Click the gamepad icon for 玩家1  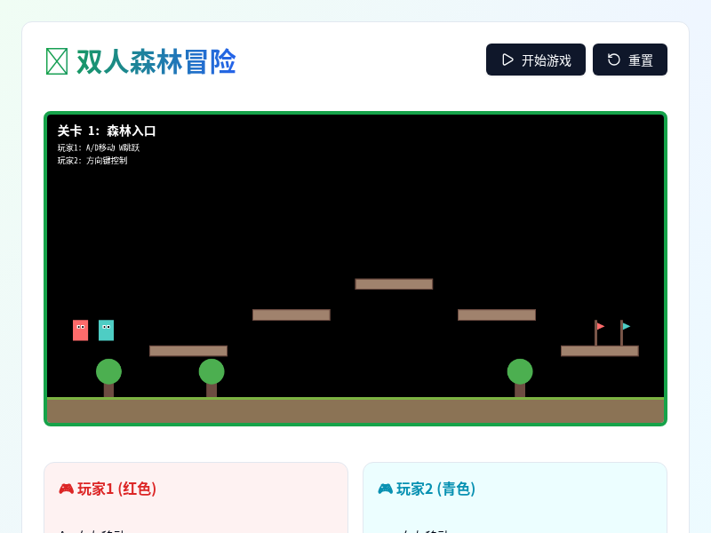(x=66, y=489)
